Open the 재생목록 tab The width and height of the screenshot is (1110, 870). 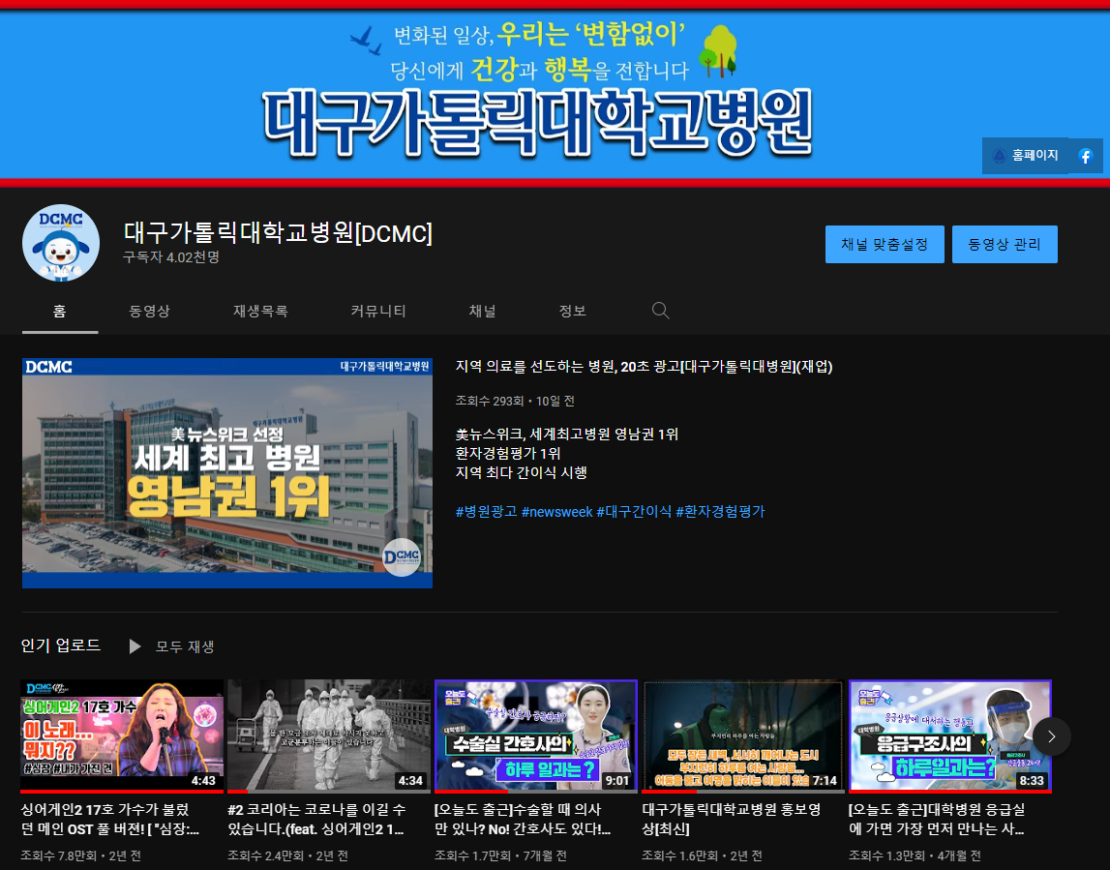pyautogui.click(x=260, y=312)
